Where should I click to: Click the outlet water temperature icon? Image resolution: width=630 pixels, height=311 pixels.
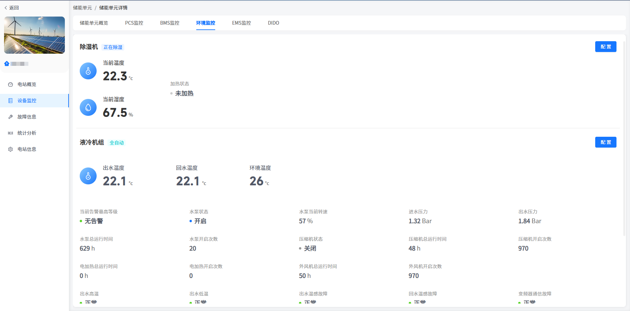(x=88, y=176)
